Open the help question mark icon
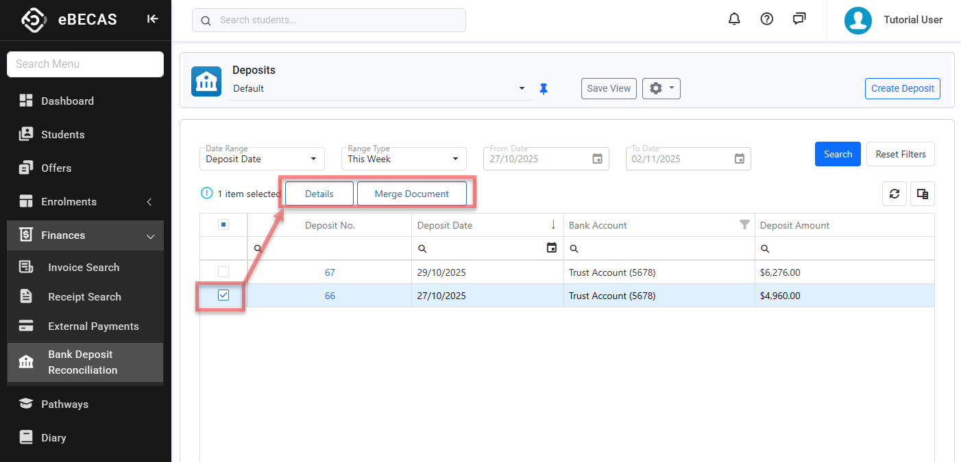 click(767, 19)
